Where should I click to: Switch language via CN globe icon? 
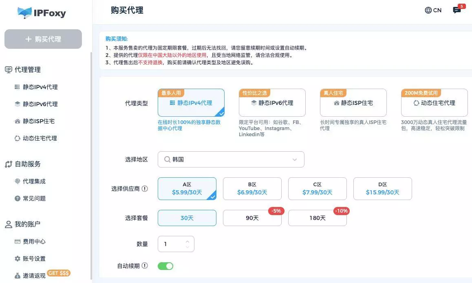433,10
